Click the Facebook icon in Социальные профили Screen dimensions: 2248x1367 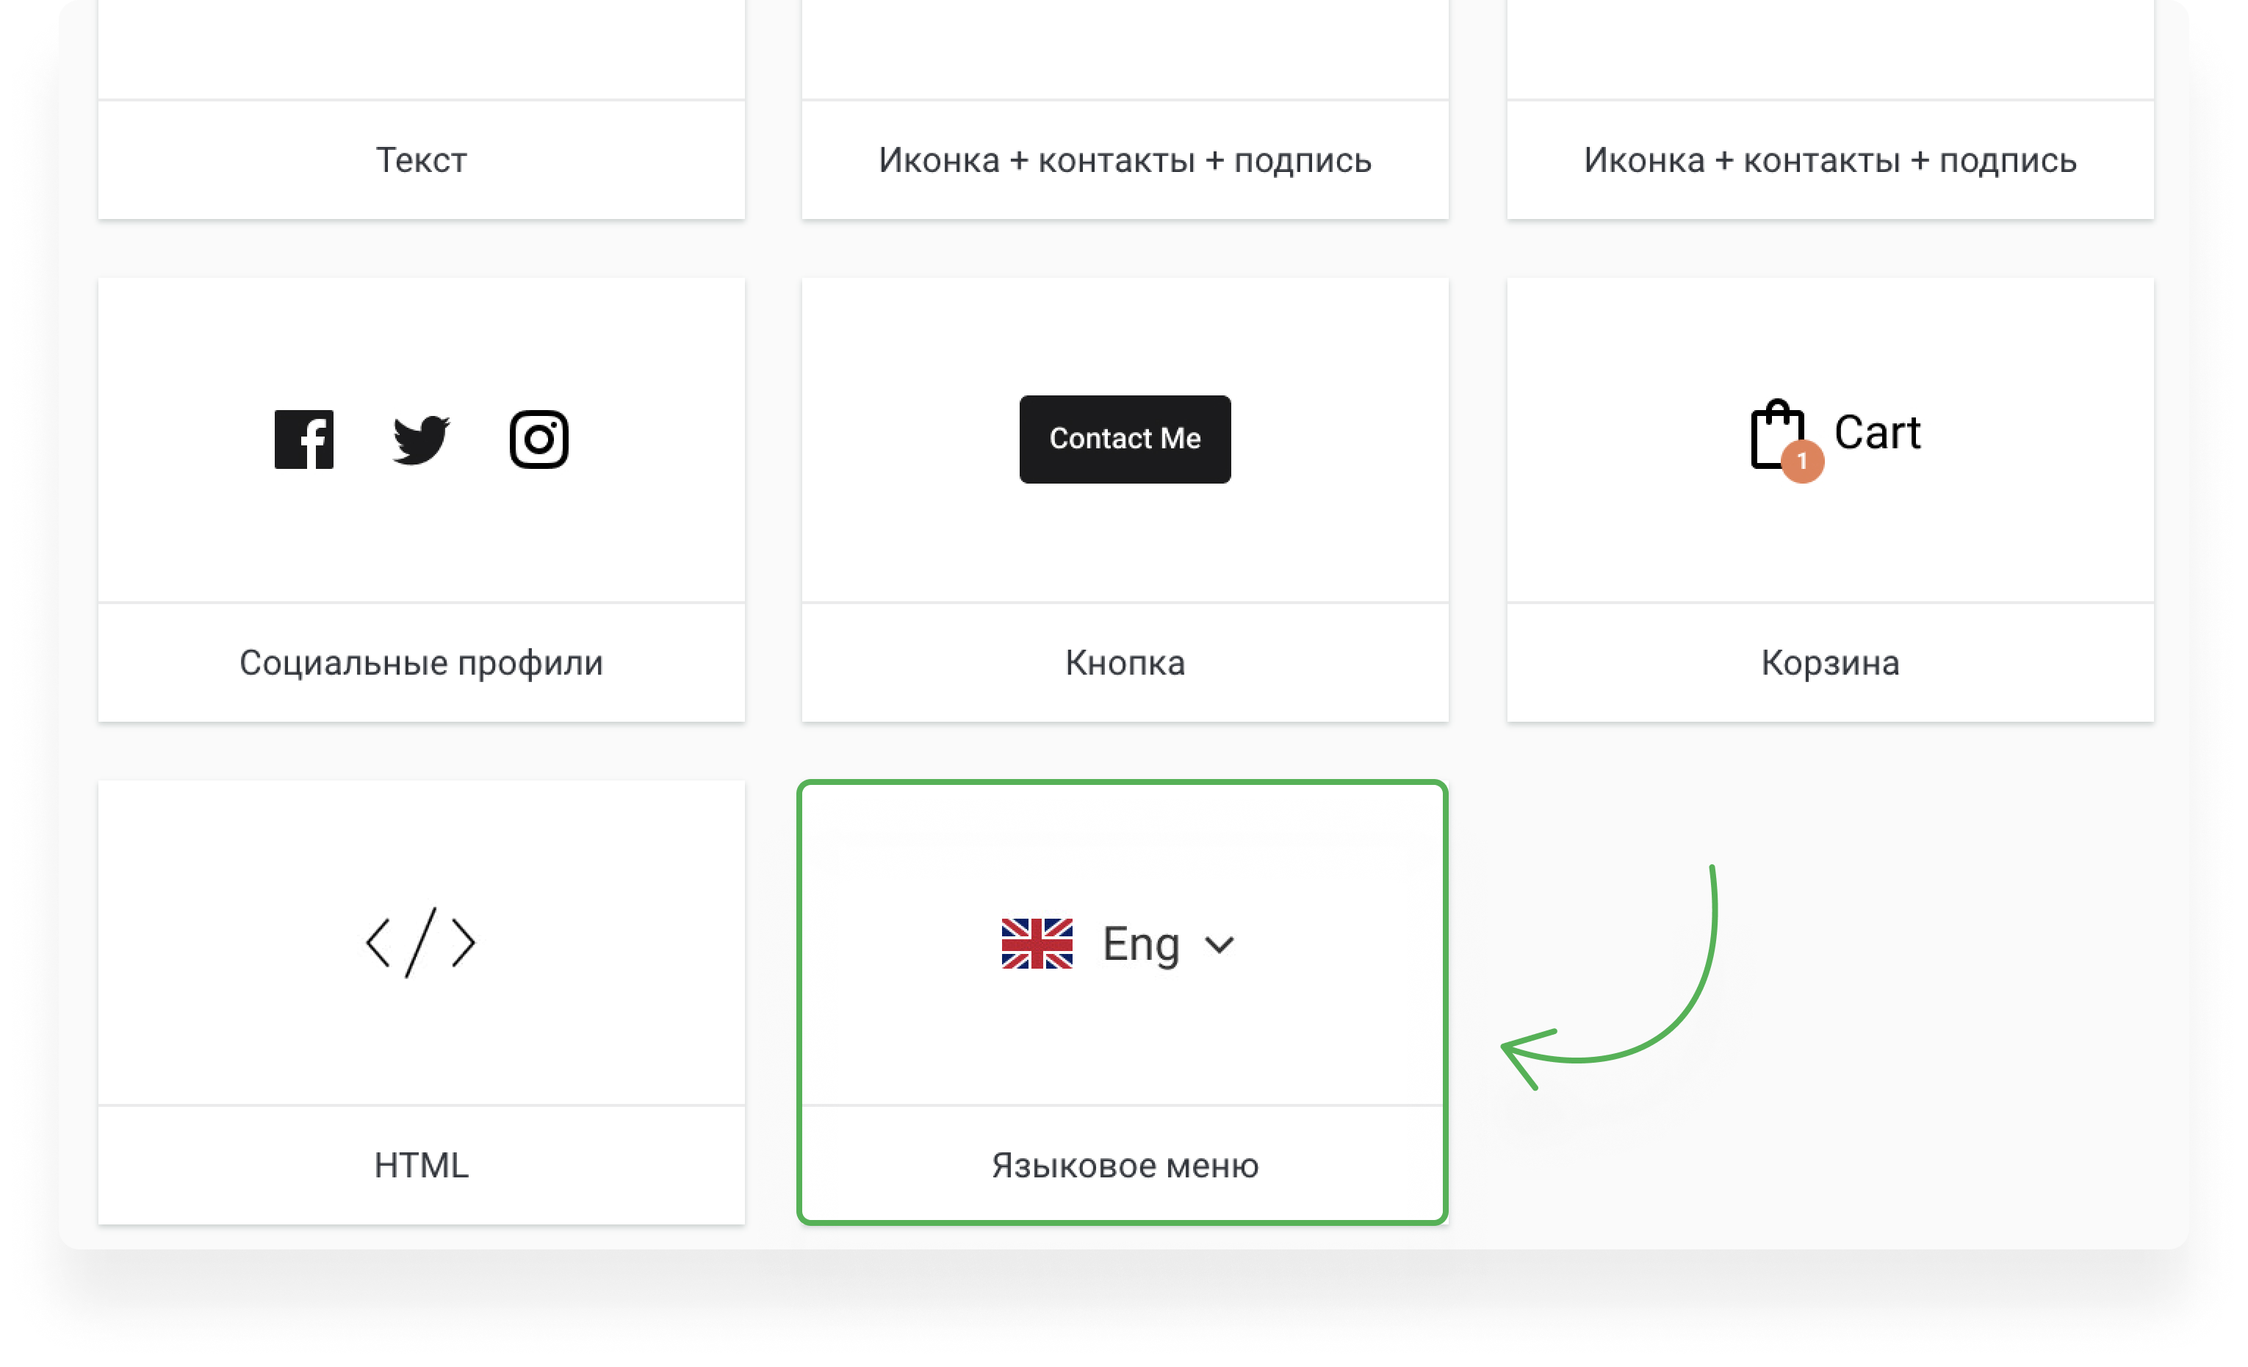pyautogui.click(x=305, y=439)
